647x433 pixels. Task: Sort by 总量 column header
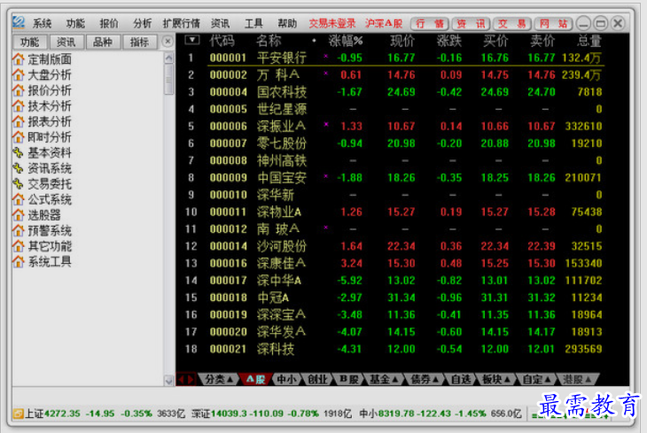[x=589, y=41]
